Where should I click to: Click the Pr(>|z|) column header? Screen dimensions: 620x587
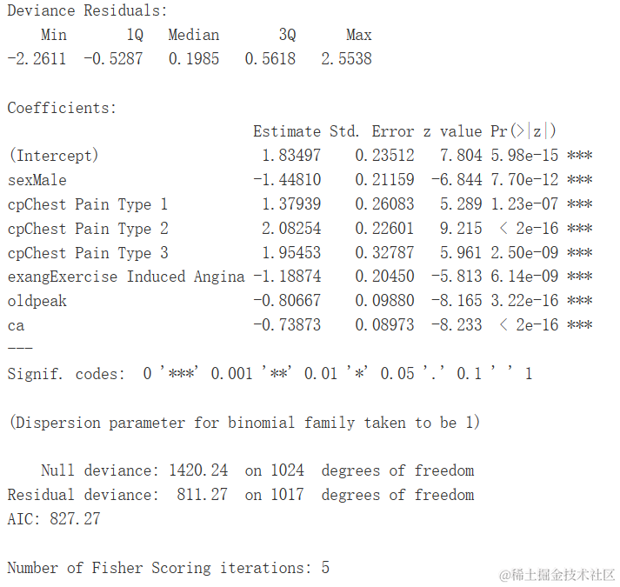click(x=523, y=131)
